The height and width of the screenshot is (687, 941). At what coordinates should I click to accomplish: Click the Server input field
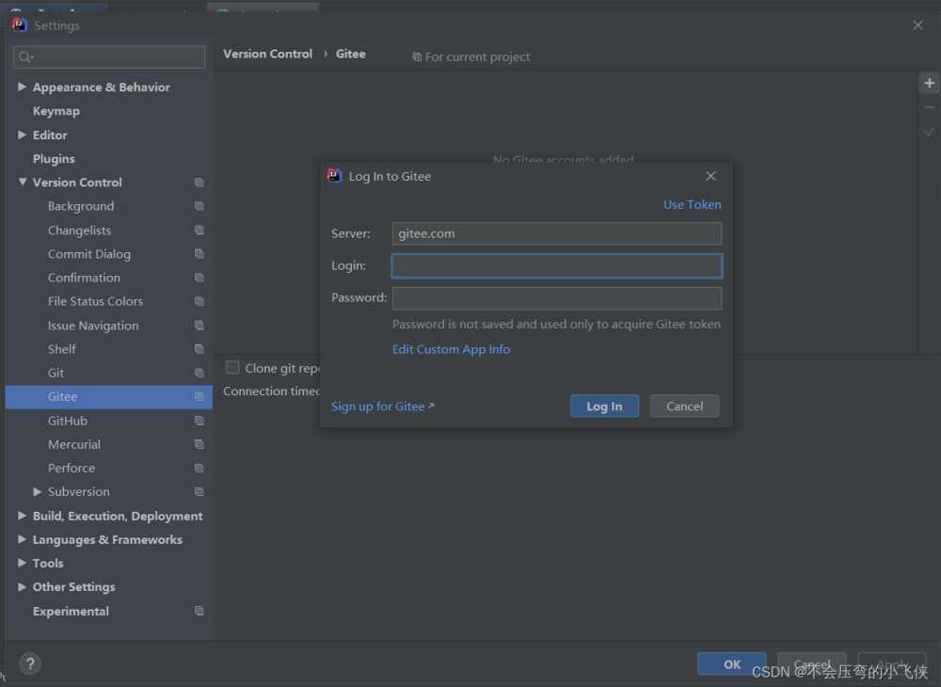pos(556,233)
